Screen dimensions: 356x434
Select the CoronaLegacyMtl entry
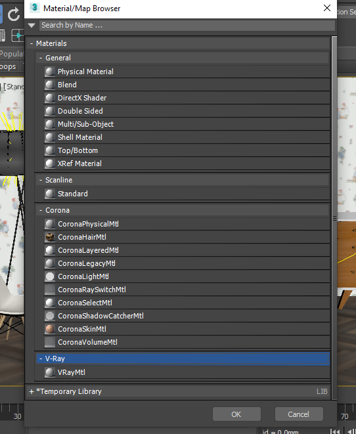(187, 263)
